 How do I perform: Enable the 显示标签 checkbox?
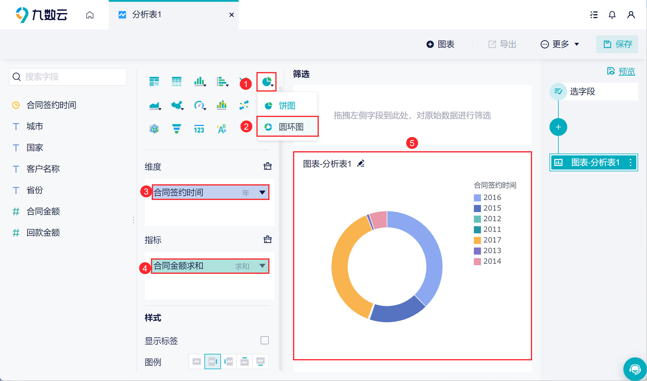click(265, 340)
